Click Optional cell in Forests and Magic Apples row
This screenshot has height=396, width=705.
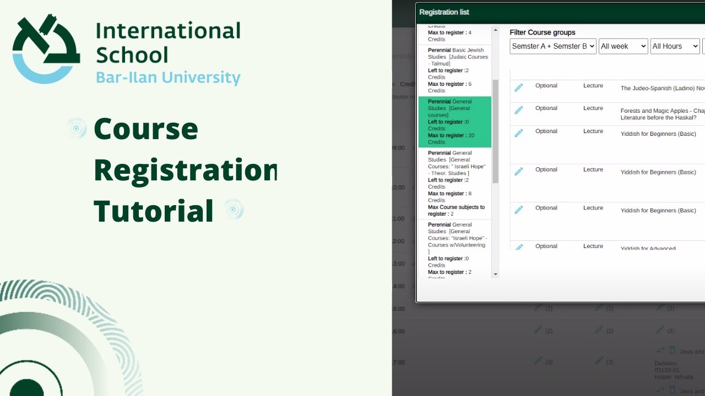click(x=546, y=108)
